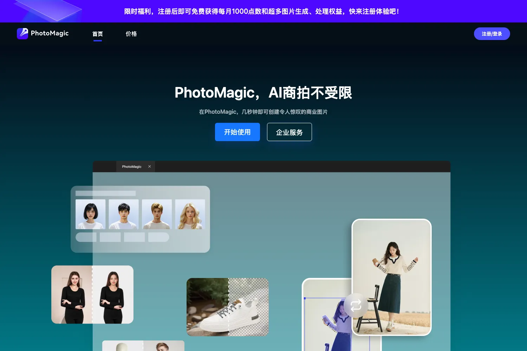The height and width of the screenshot is (351, 527).
Task: Click the black outfit model comparison image
Action: (92, 294)
